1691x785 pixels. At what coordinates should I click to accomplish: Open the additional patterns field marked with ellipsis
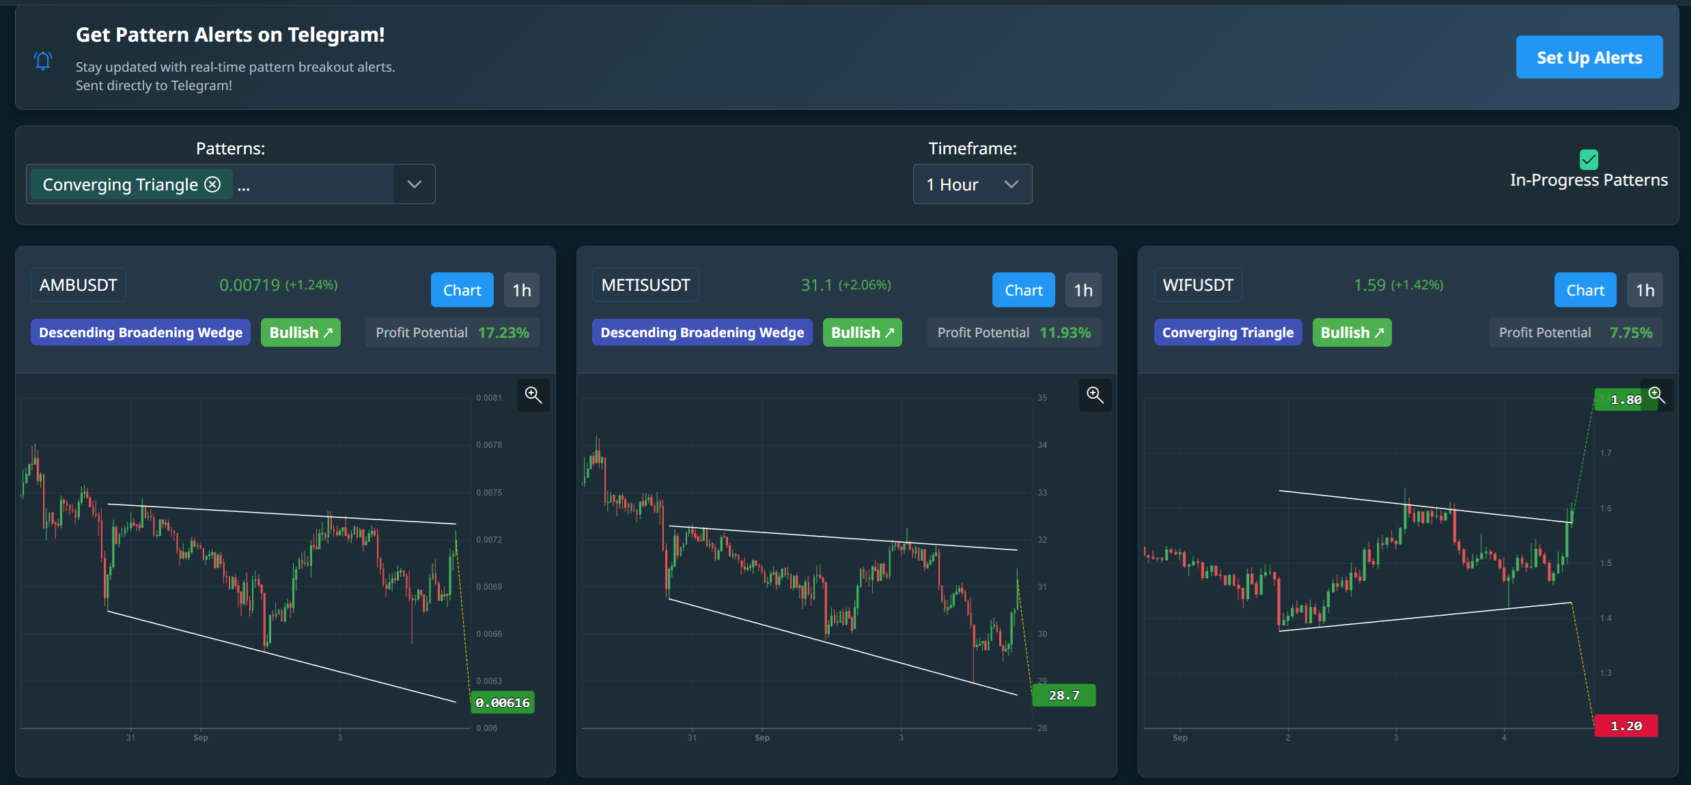click(245, 185)
